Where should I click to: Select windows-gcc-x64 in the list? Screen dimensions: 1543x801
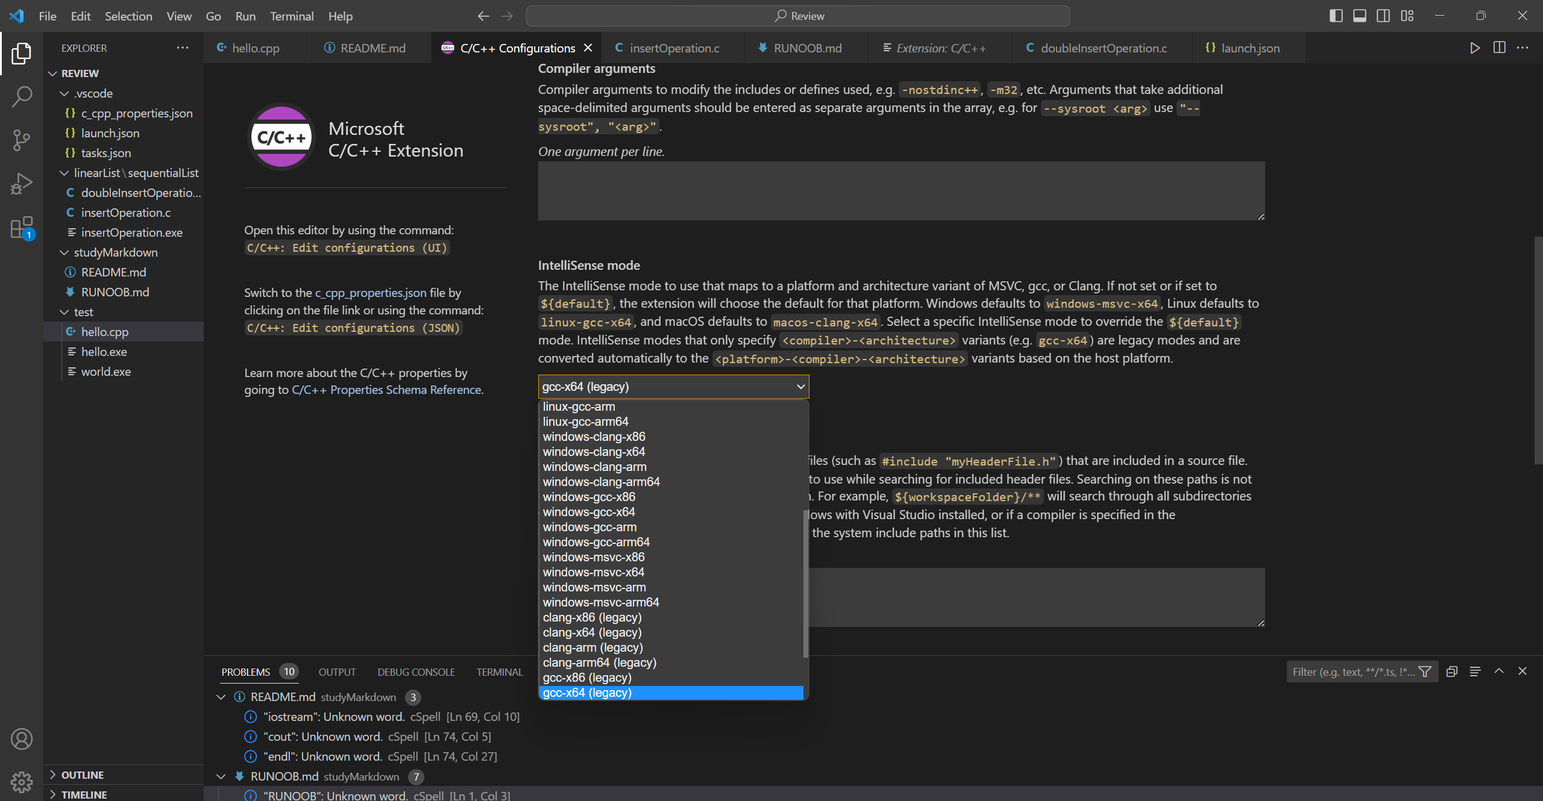click(x=589, y=512)
